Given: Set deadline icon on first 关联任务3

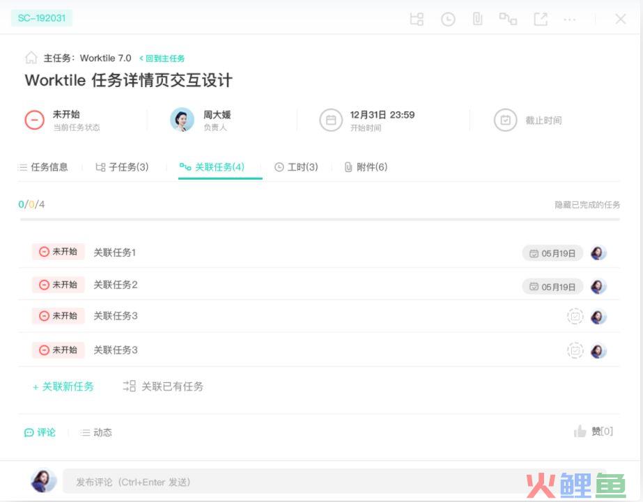Looking at the screenshot, I should pos(575,316).
